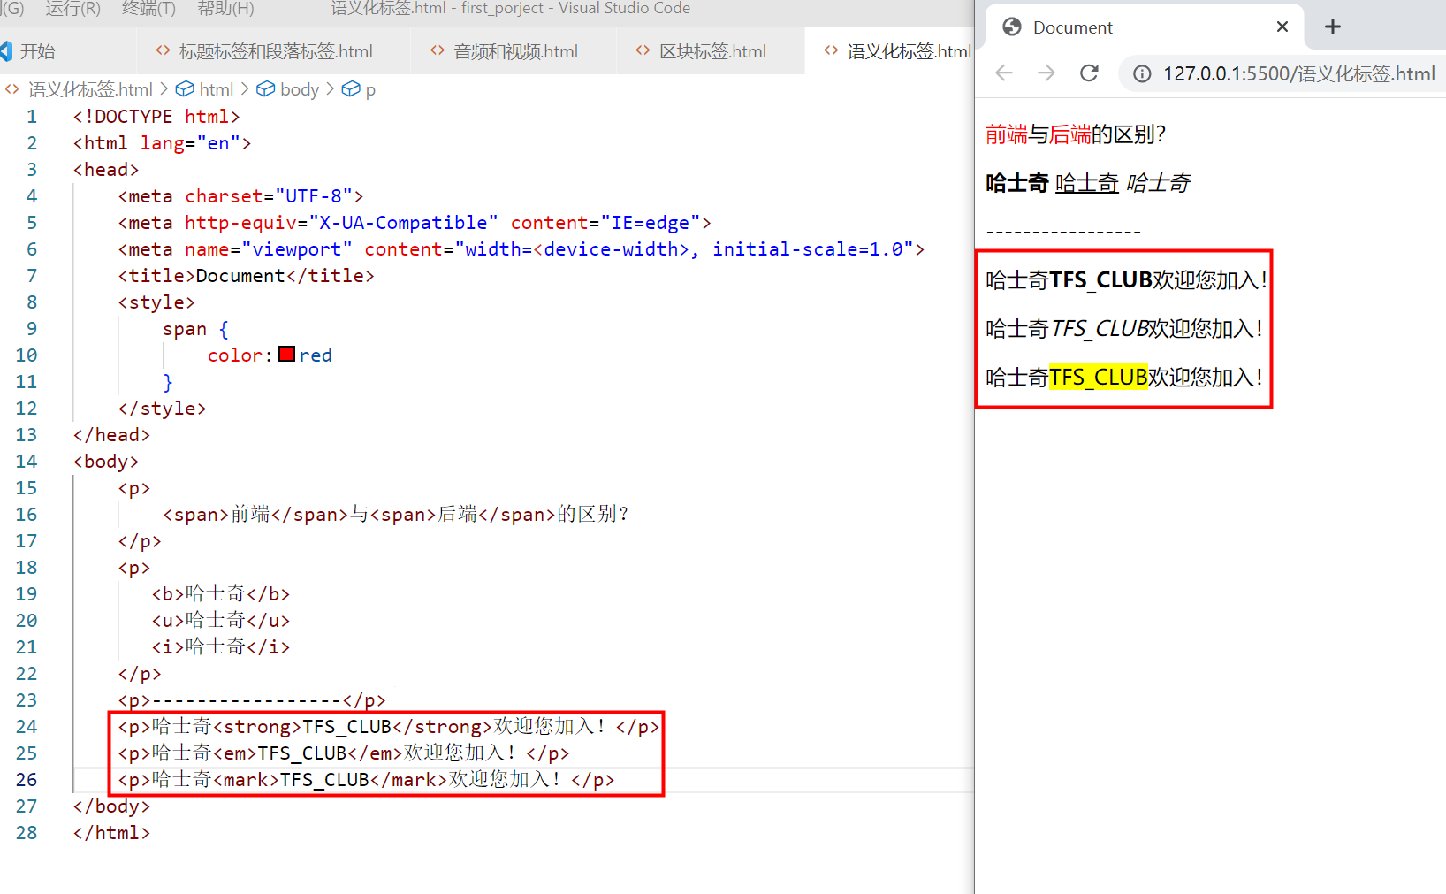Click '前端与后端的区别?' text in the browser
The image size is (1446, 894).
pos(1076,134)
